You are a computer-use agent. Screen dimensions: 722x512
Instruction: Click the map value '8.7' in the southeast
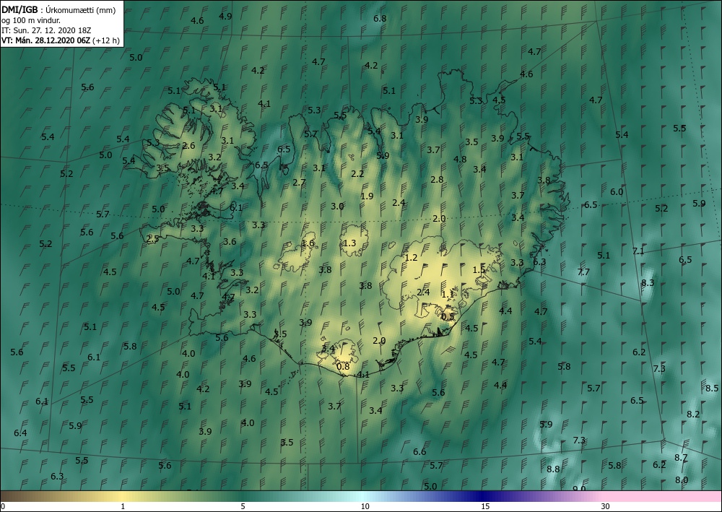pos(681,458)
